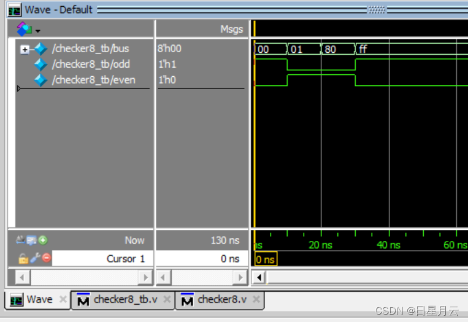Screen dimensions: 468x322
Task: Click the right arrow of values scrollbar
Action: tap(240, 278)
